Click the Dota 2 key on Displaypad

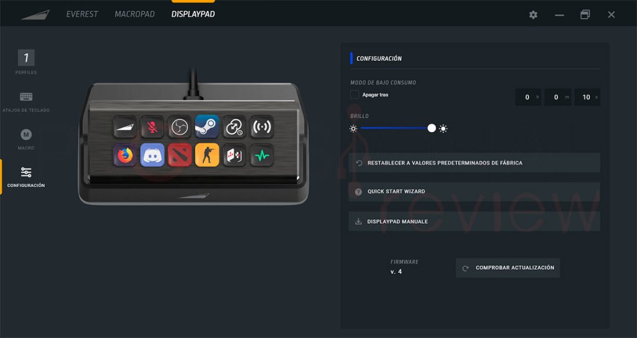180,155
